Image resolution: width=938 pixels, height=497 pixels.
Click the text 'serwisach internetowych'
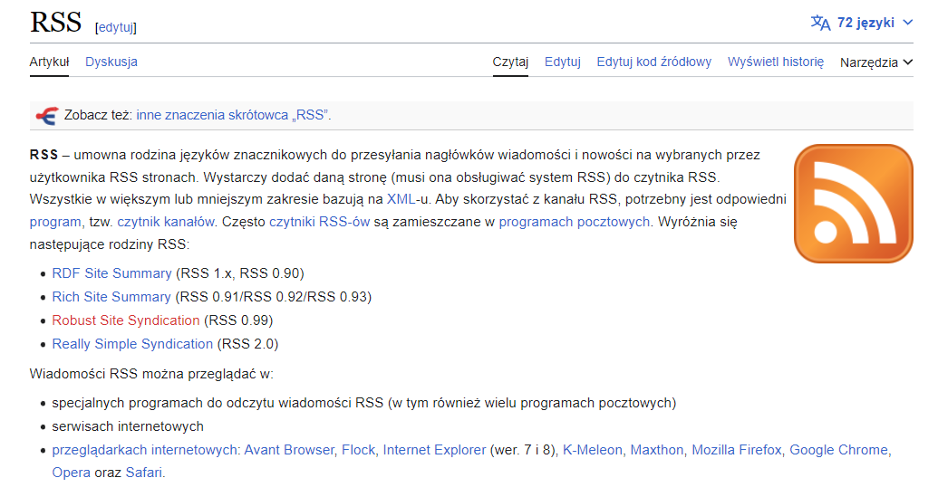click(128, 426)
